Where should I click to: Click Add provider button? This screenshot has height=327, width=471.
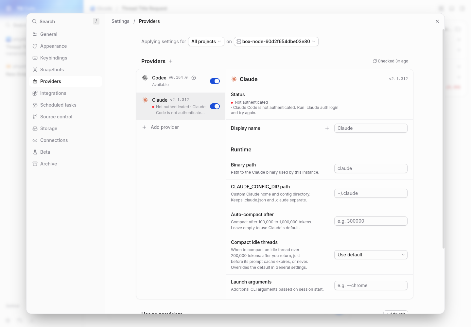(181, 127)
